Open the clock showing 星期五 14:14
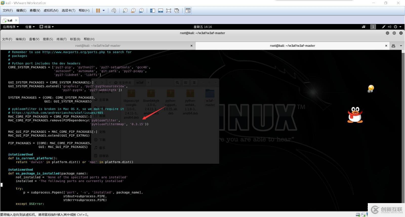This screenshot has height=217, width=405. coord(202,27)
